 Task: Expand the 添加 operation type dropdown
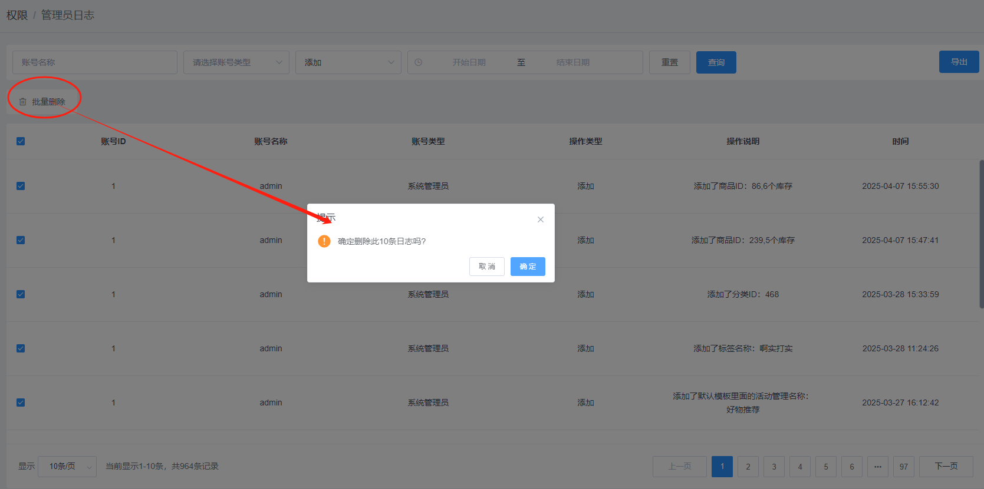348,62
